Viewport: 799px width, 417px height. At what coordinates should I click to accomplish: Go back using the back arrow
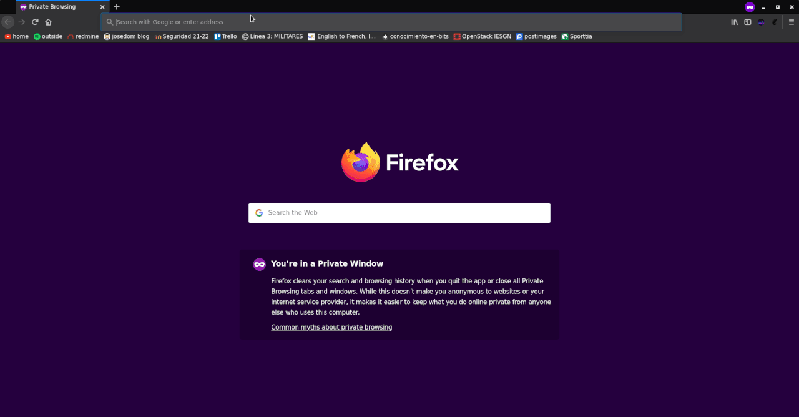point(7,22)
